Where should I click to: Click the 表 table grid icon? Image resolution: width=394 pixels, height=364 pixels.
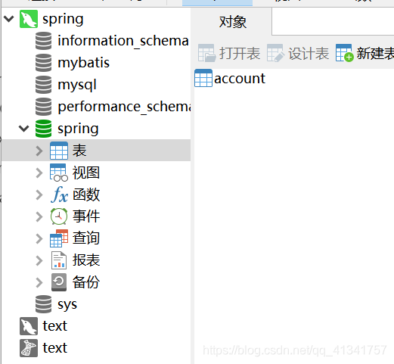(59, 151)
